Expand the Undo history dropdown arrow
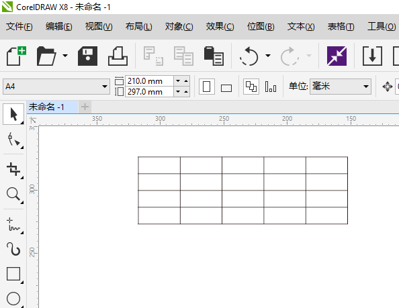The image size is (399, 308). pyautogui.click(x=268, y=56)
